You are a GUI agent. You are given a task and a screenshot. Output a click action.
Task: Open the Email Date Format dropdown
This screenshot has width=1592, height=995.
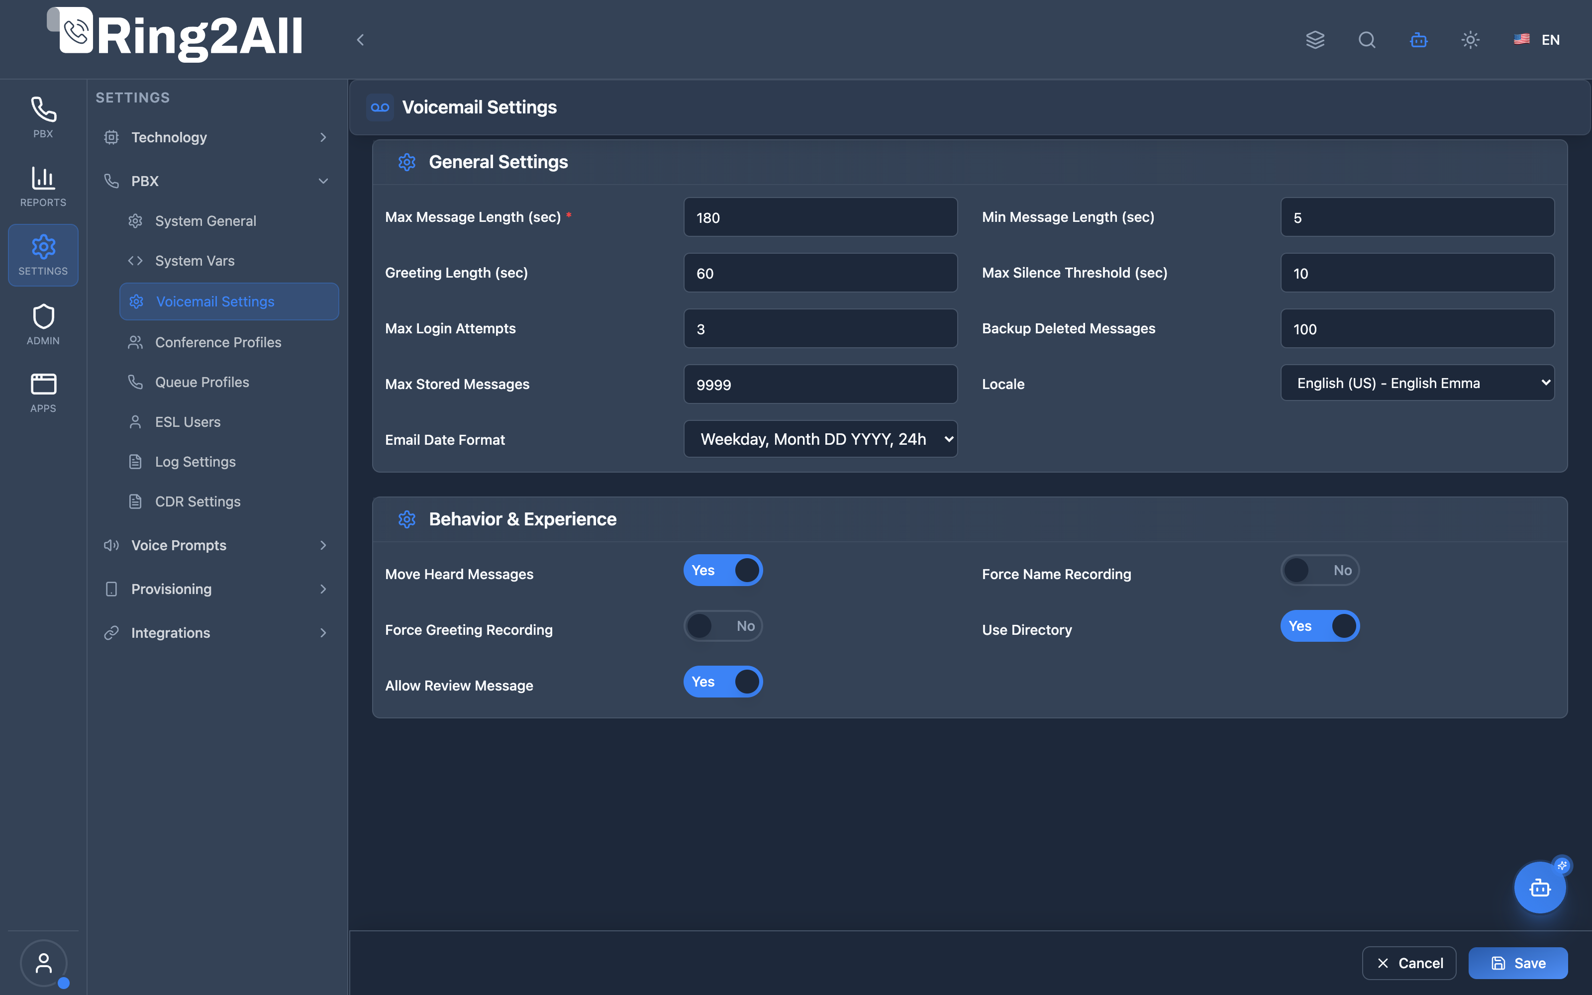tap(820, 439)
